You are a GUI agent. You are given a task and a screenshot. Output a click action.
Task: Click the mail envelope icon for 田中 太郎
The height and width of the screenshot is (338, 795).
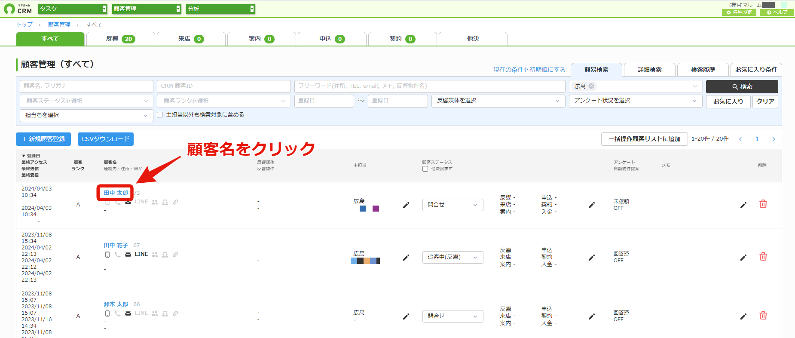click(x=128, y=202)
